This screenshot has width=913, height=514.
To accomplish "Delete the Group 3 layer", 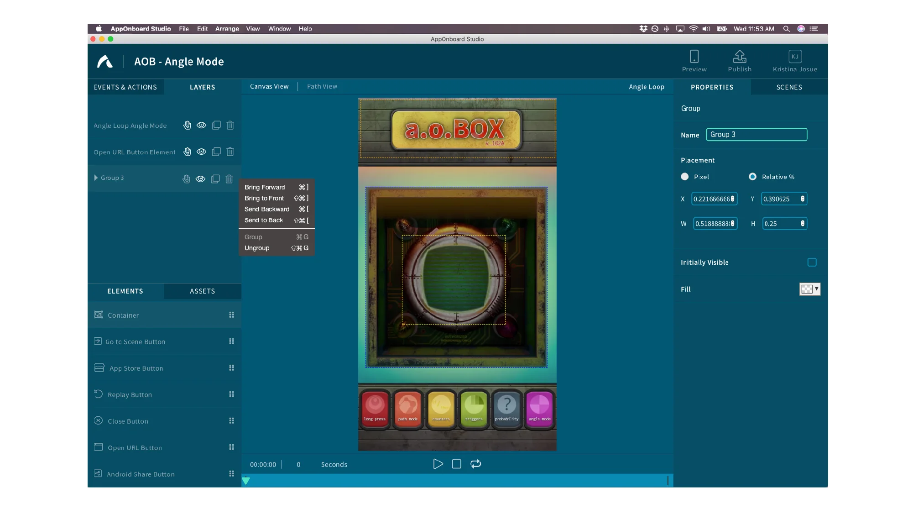I will 229,179.
